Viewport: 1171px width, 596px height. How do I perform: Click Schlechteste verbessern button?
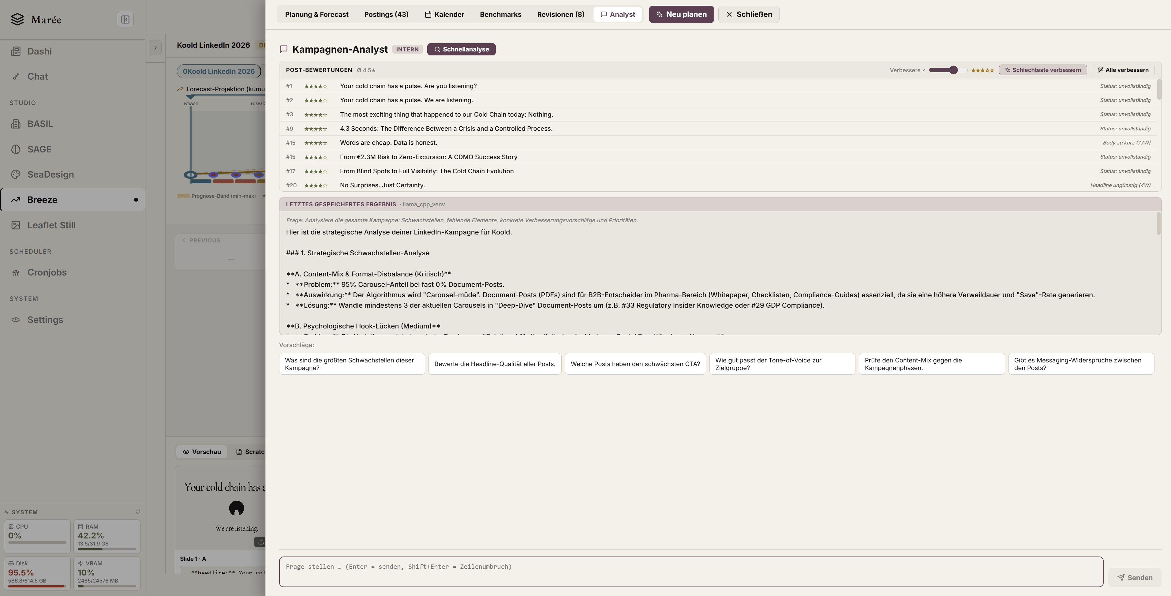[x=1043, y=70]
